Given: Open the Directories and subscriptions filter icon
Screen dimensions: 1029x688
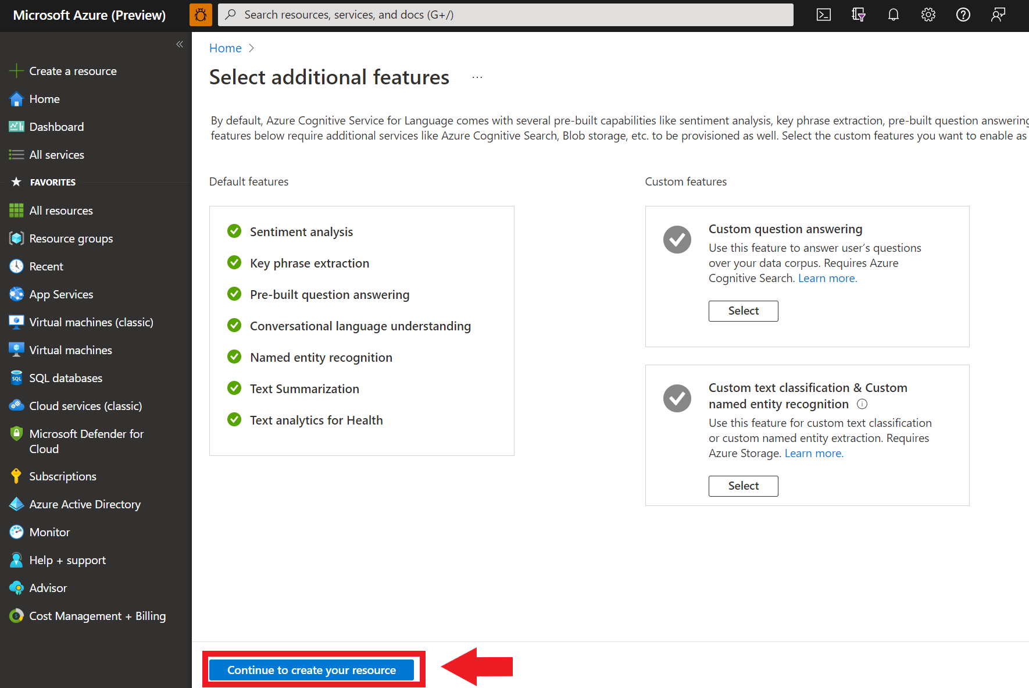Looking at the screenshot, I should (859, 15).
